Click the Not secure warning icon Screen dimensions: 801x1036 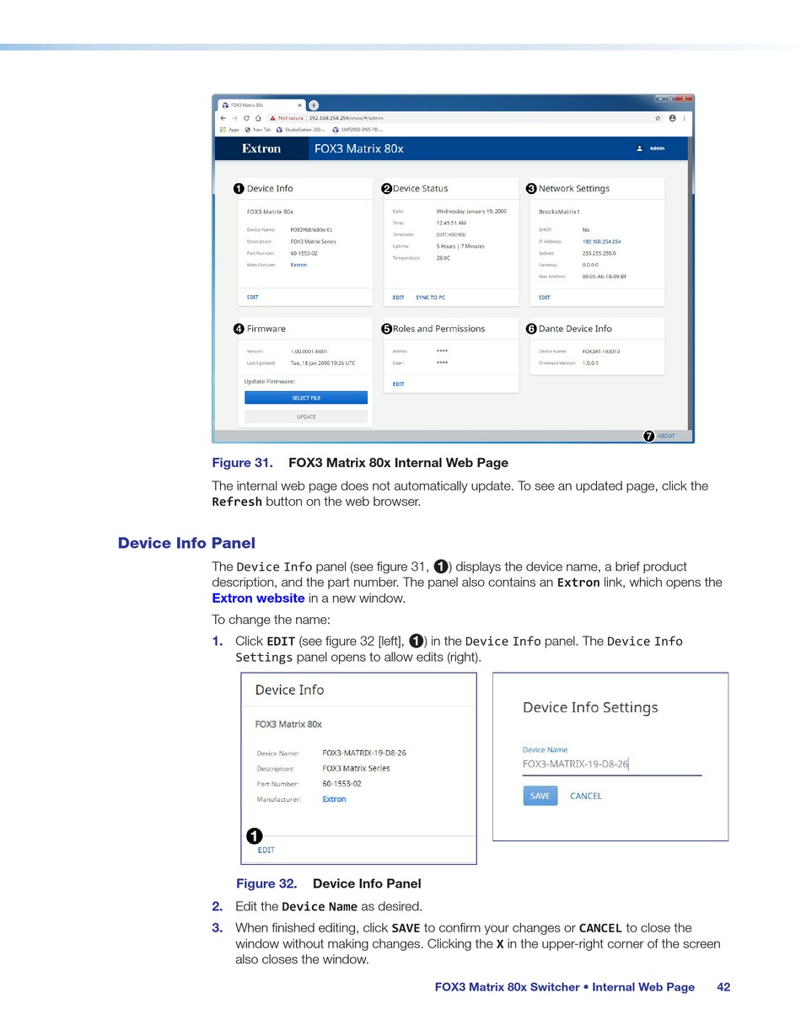click(272, 118)
